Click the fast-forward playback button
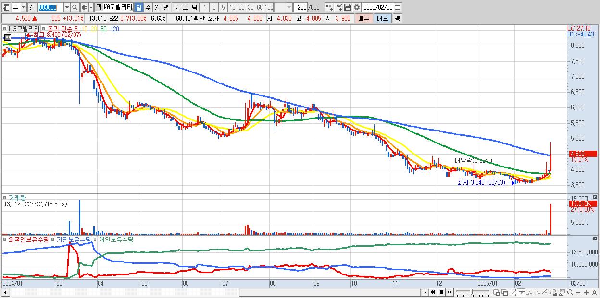 449,292
